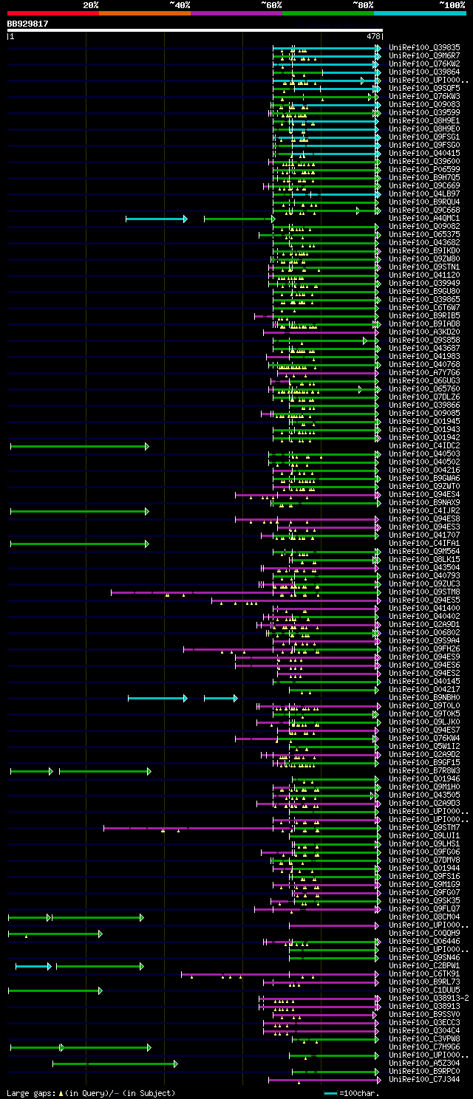473x1099 pixels.
Task: Select the UniRef100_Q41707 label
Action: 424,535
